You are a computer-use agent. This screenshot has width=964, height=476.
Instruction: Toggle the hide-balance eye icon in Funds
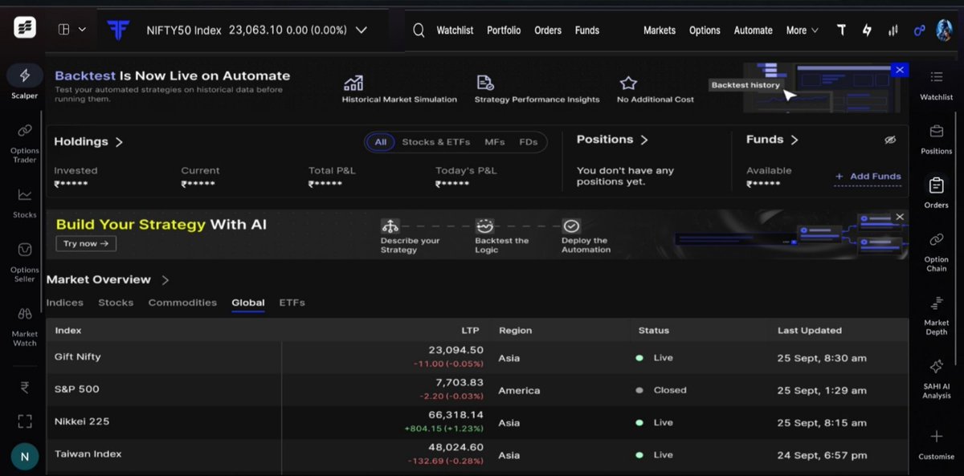(x=890, y=140)
